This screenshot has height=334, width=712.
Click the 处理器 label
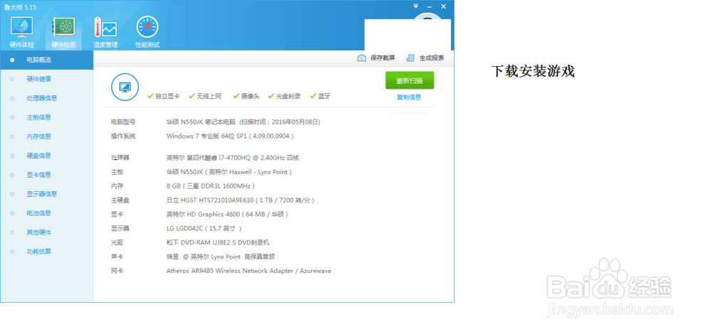[120, 158]
